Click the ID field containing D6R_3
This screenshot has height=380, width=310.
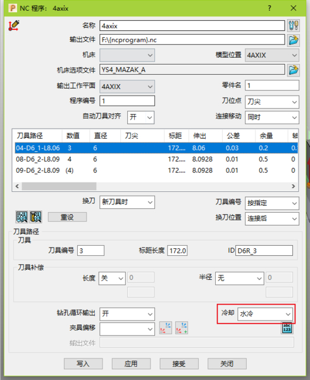click(264, 251)
